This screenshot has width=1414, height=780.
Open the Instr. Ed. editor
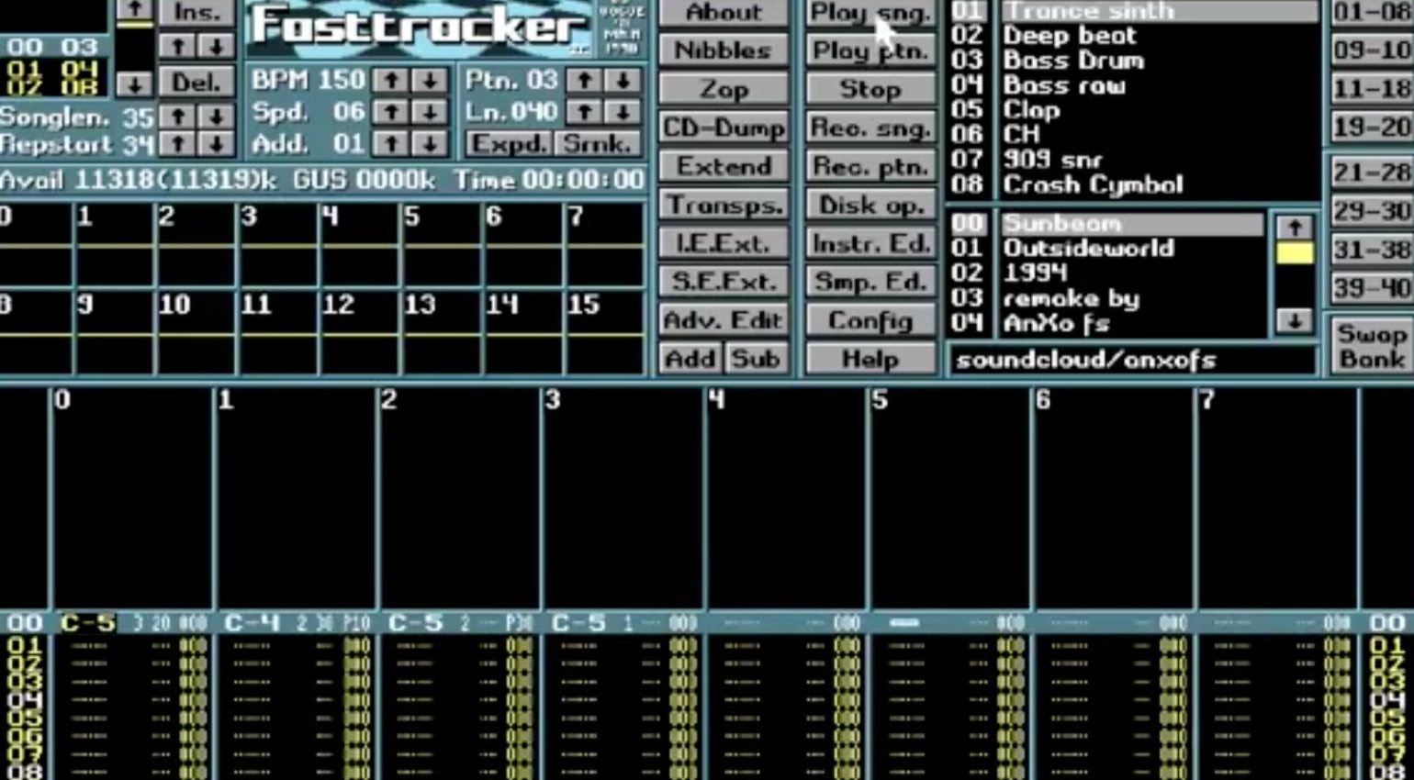click(x=870, y=244)
